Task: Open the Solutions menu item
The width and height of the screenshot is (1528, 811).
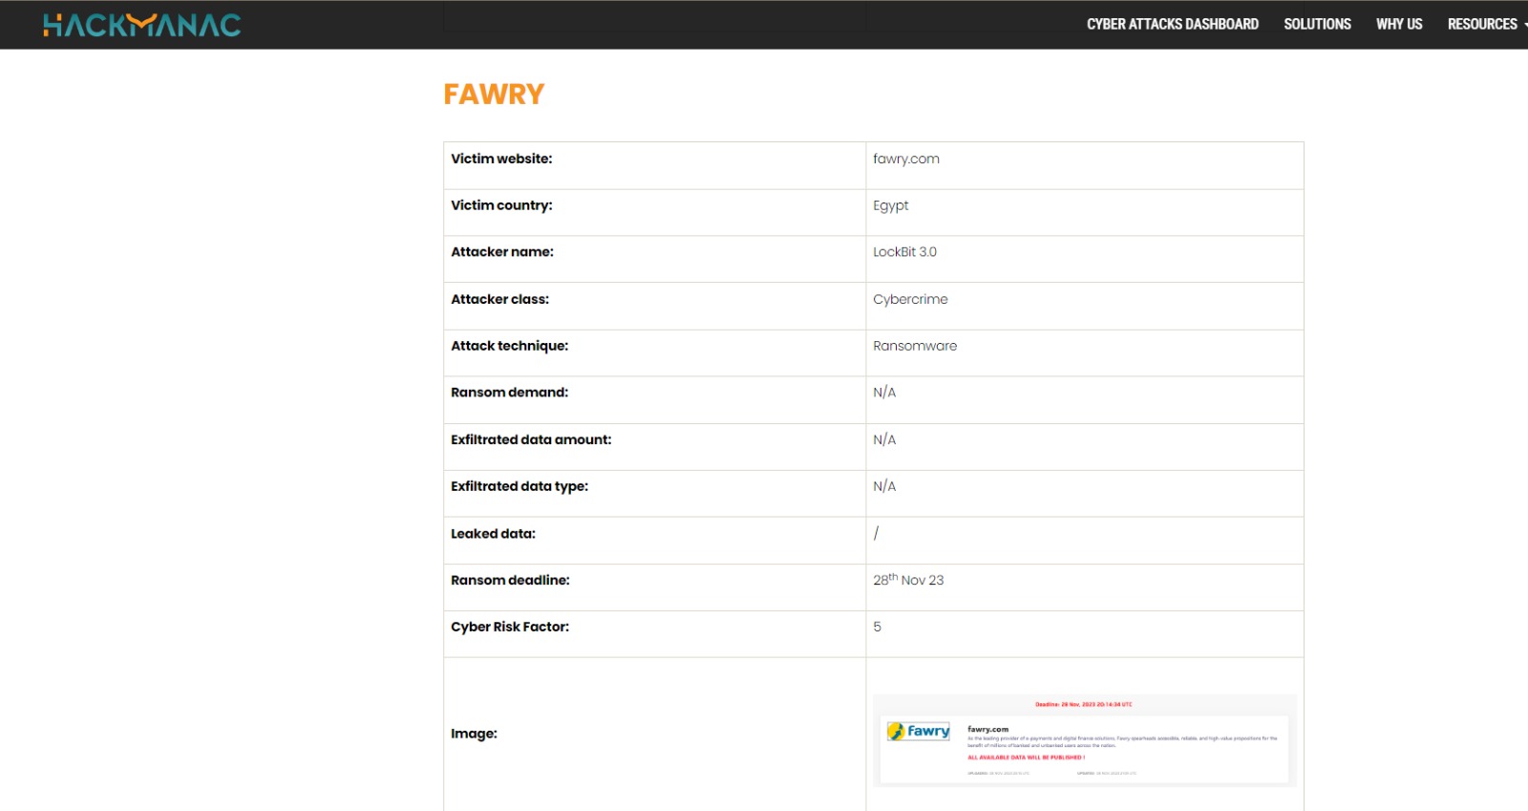Action: (x=1317, y=25)
